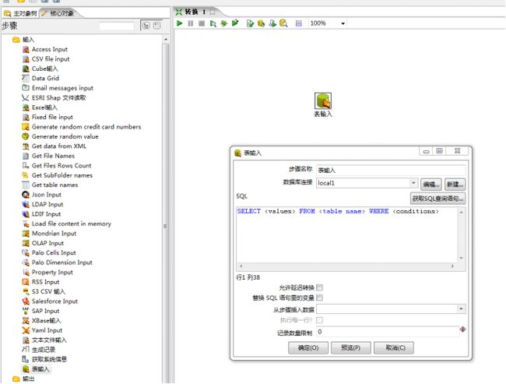
Task: Select 获取系统信息 tree item
Action: point(49,359)
